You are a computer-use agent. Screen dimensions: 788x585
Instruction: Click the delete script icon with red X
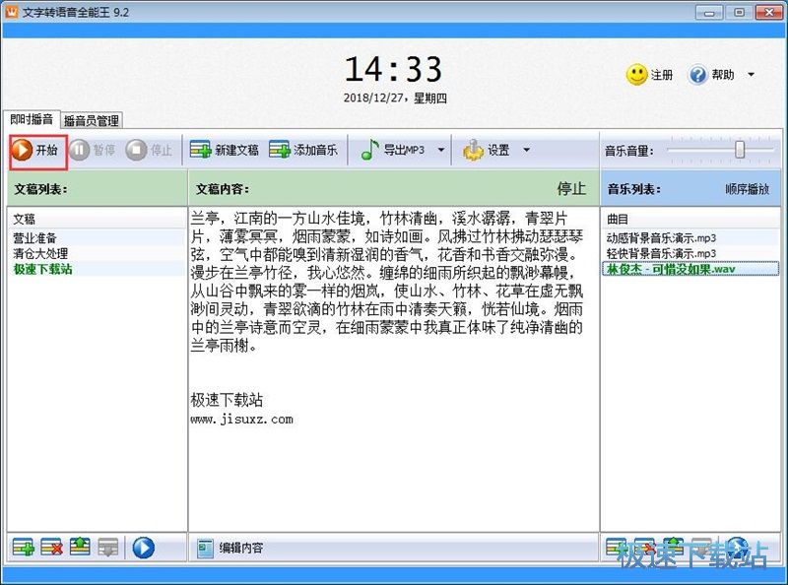pos(52,548)
